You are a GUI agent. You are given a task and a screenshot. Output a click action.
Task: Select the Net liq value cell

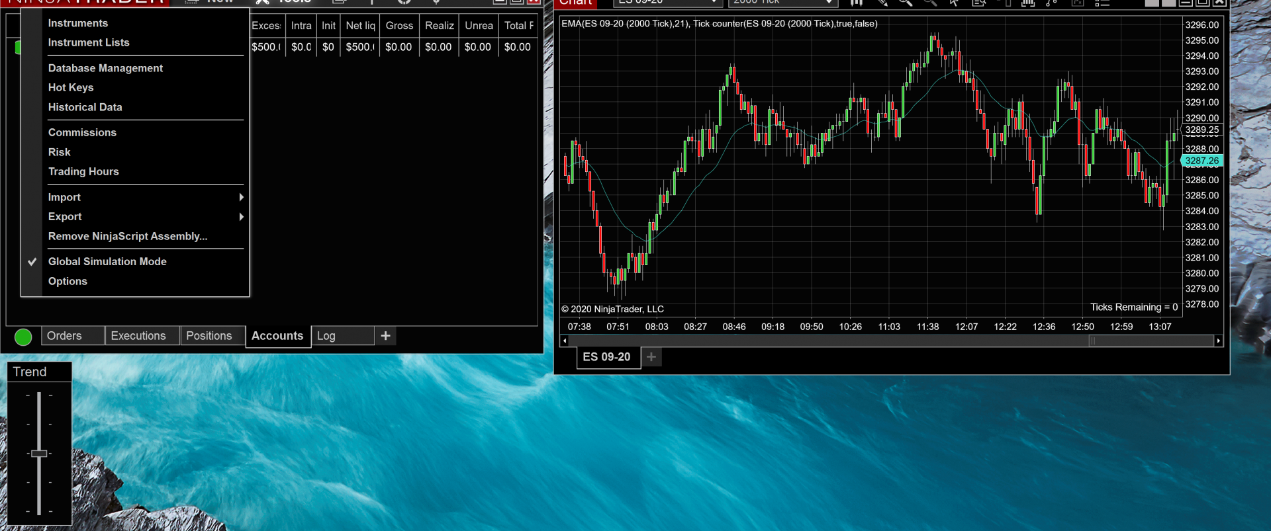coord(360,47)
